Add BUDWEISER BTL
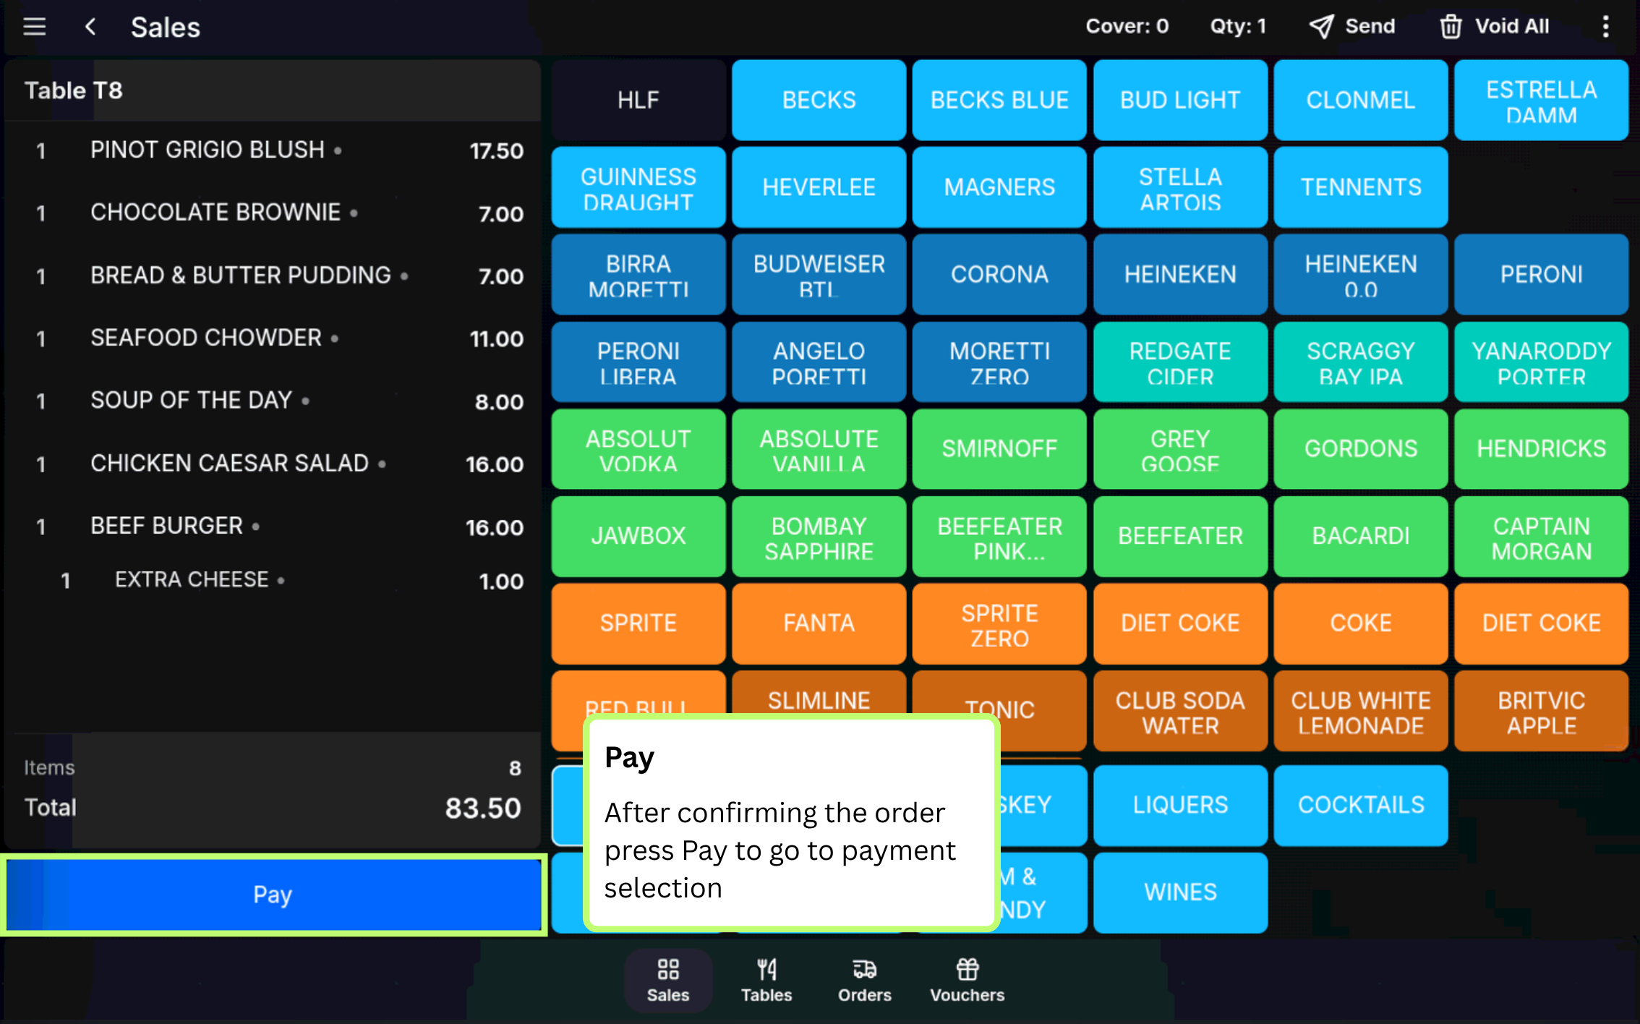This screenshot has height=1024, width=1640. click(x=819, y=275)
